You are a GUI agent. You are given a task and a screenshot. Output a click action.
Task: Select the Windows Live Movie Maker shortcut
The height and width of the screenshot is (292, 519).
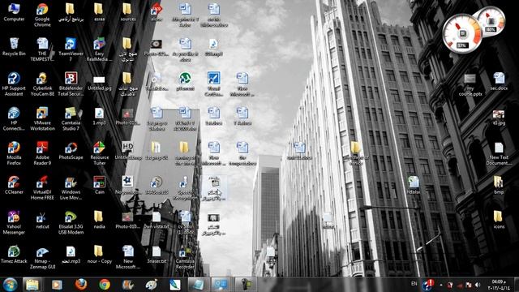coord(71,188)
